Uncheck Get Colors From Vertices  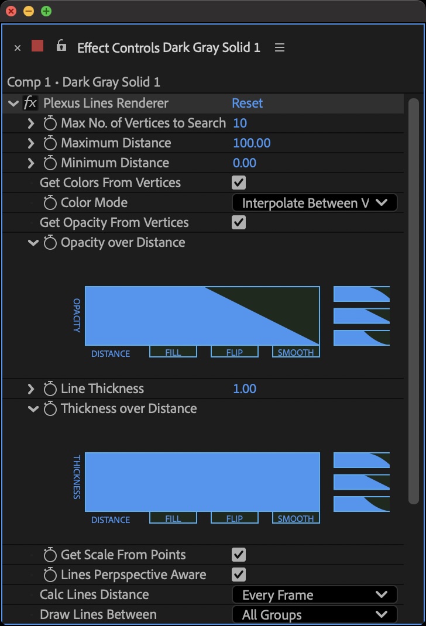pyautogui.click(x=239, y=183)
